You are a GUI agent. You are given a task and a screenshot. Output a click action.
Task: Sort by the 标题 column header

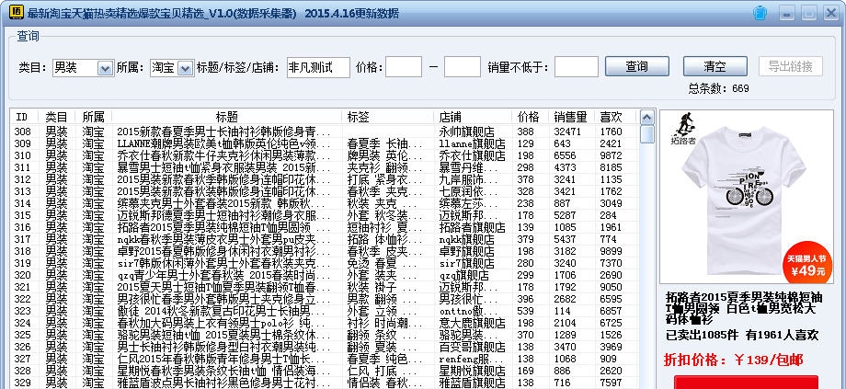click(226, 117)
